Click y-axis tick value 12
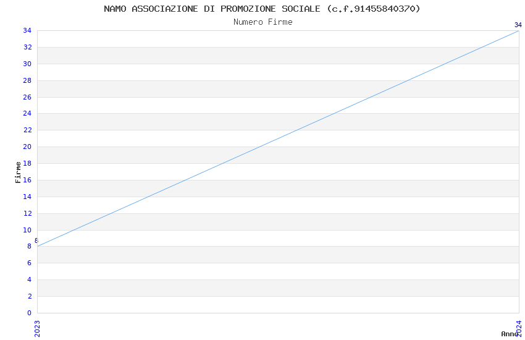 coord(27,213)
